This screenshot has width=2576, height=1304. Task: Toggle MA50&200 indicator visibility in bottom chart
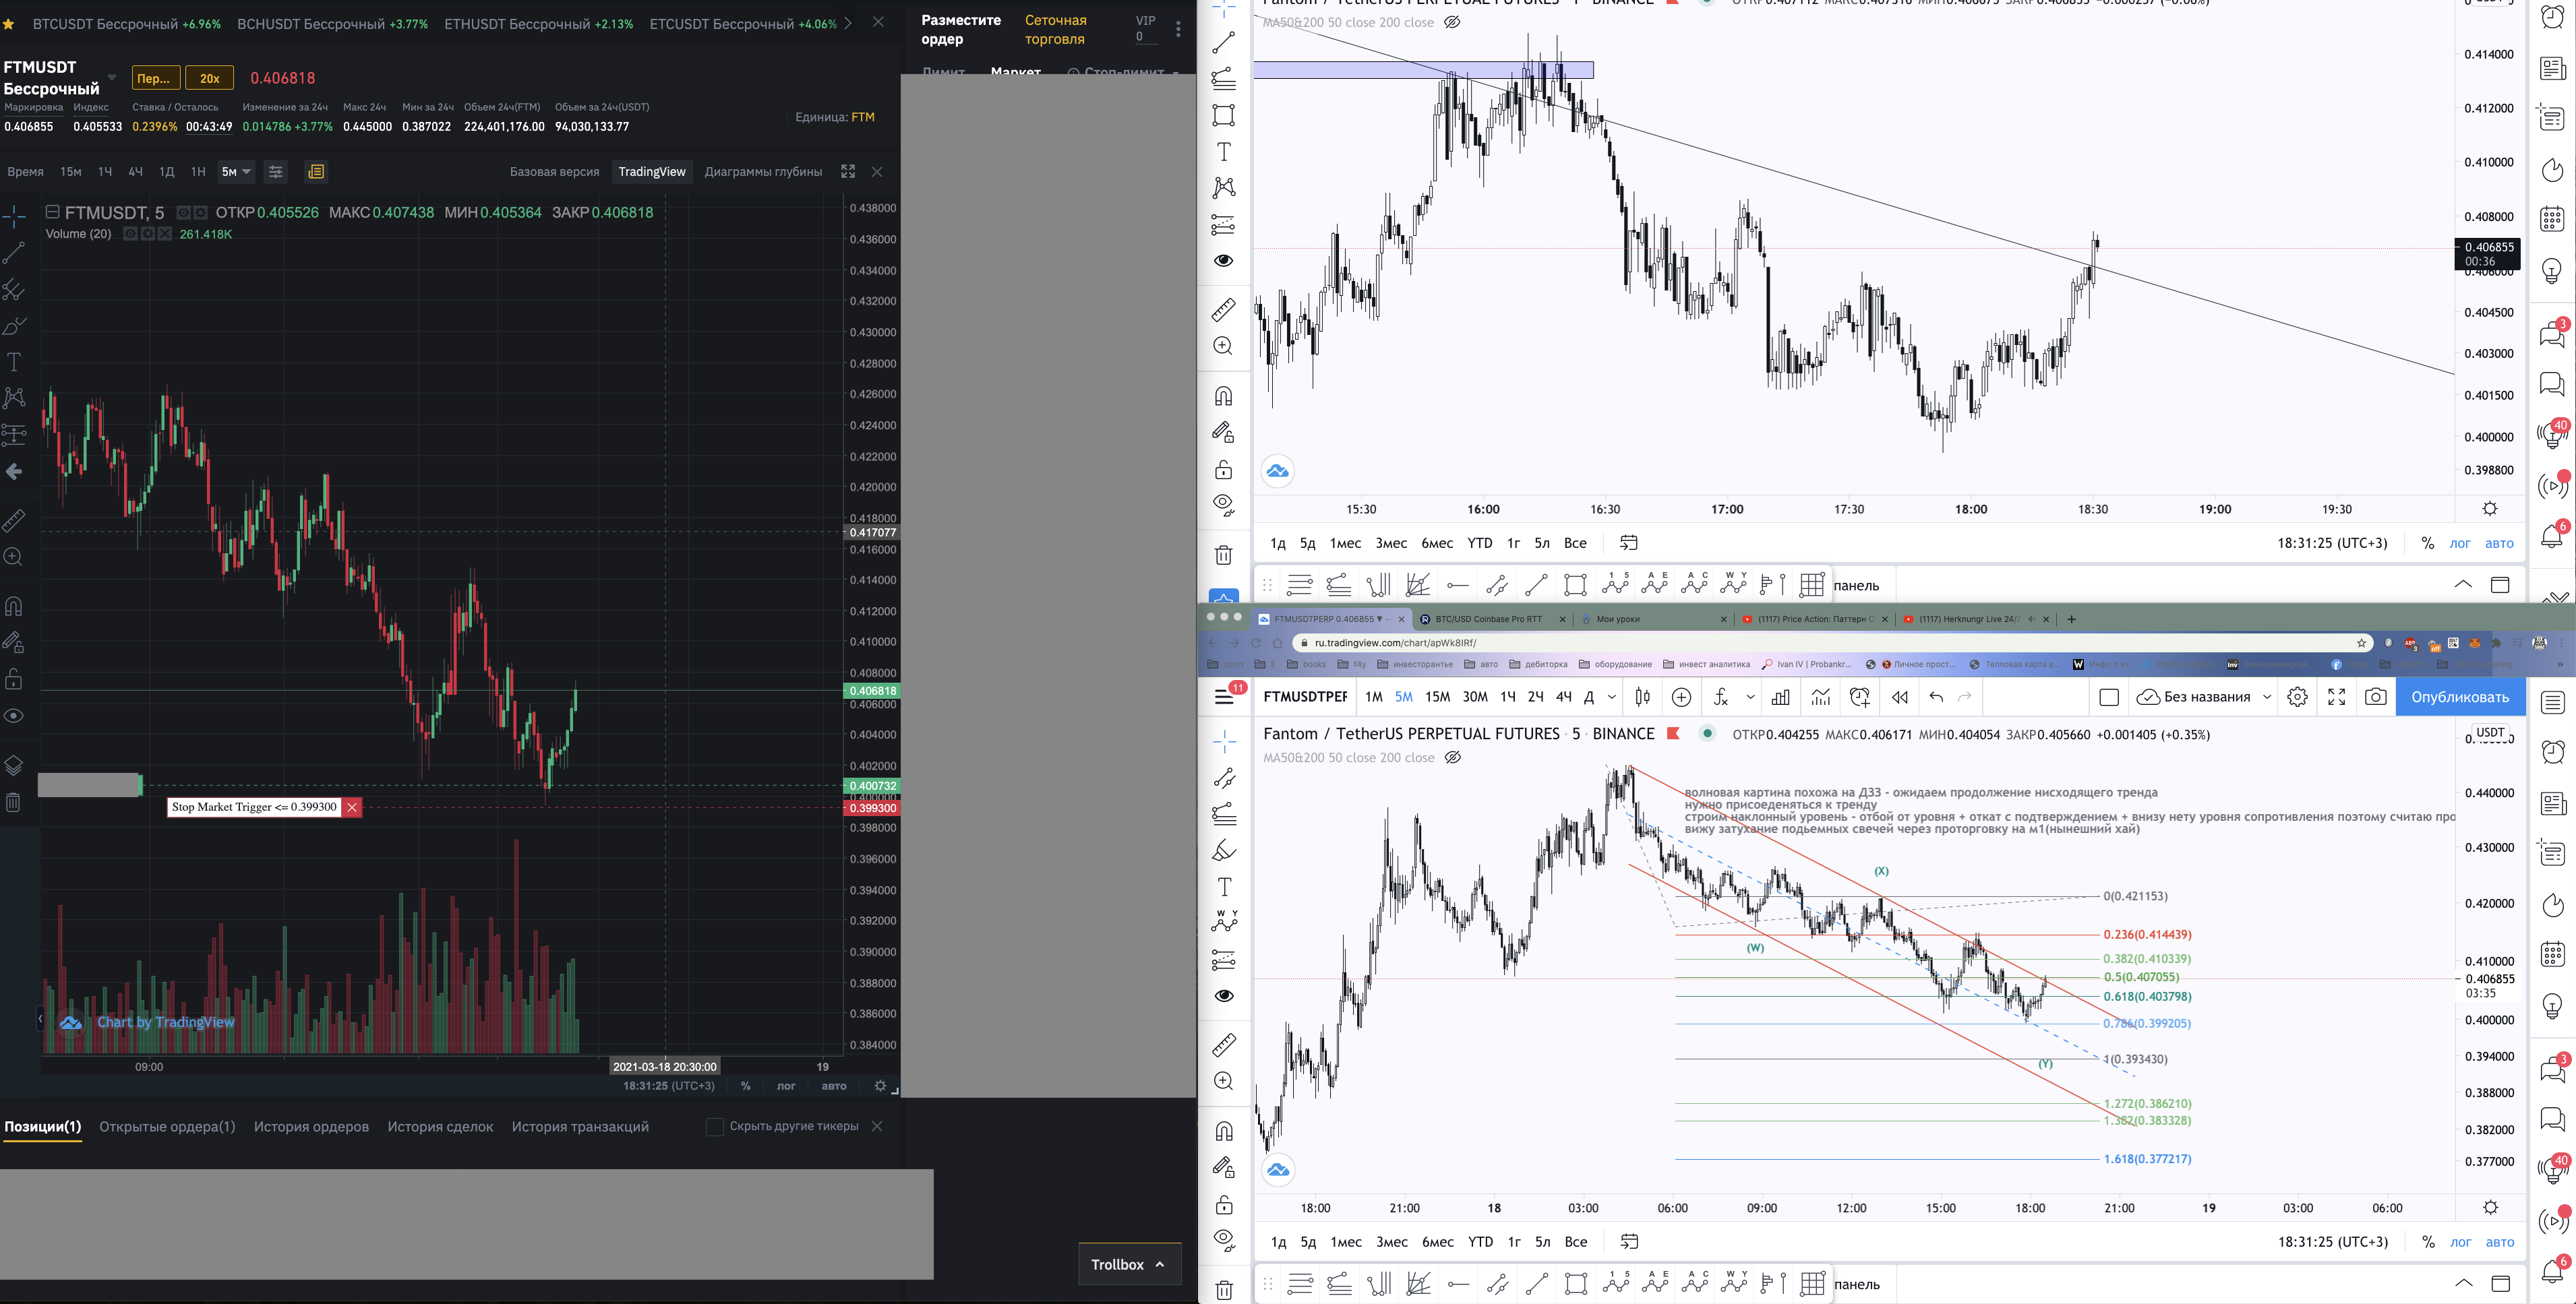pos(1453,757)
